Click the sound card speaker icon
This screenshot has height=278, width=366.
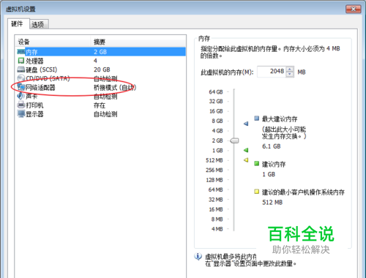(20, 96)
